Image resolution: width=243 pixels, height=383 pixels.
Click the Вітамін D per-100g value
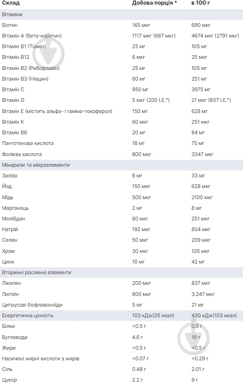[211, 100]
